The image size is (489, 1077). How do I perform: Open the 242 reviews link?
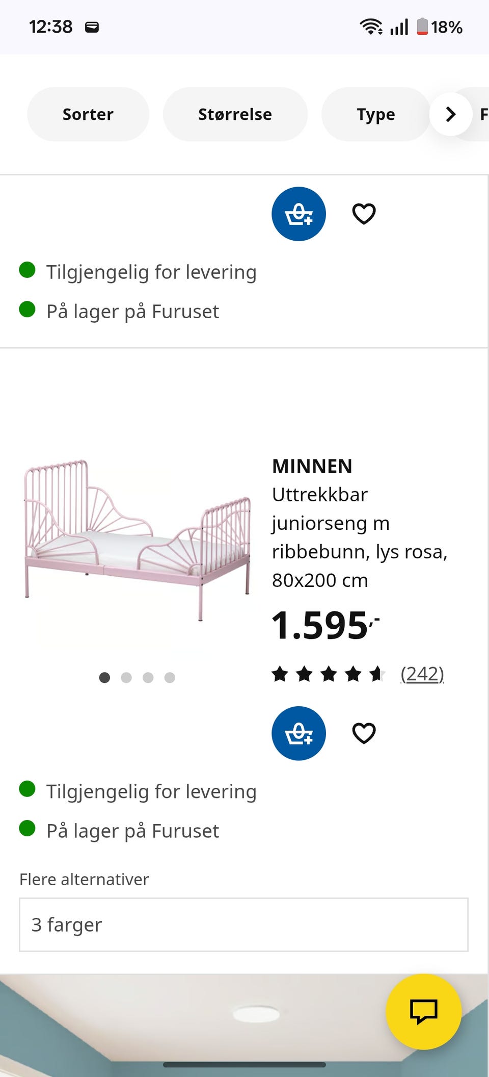click(x=422, y=674)
